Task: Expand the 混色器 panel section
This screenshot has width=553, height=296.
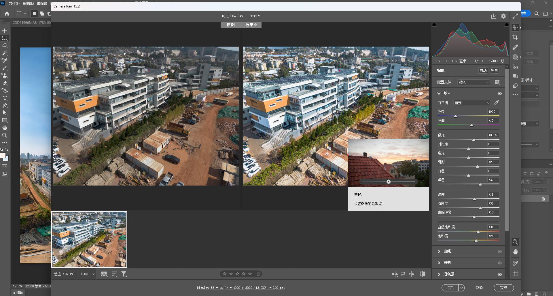Action: 439,274
